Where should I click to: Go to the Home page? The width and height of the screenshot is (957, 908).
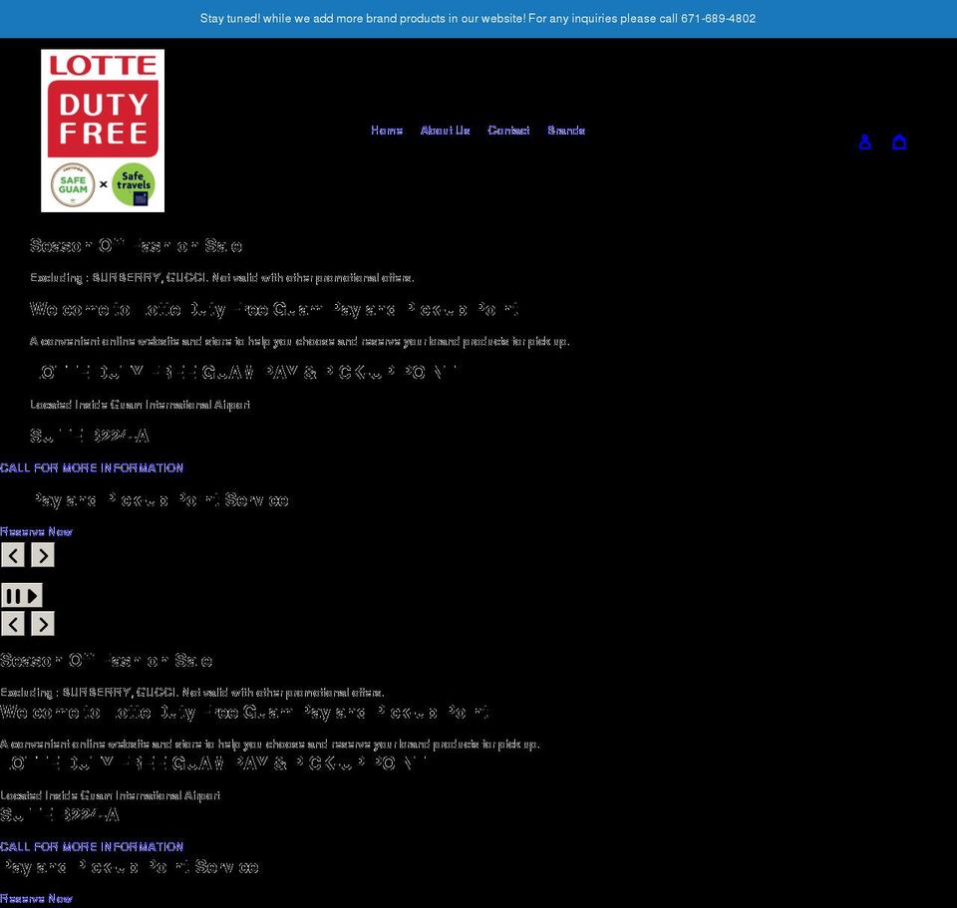387,131
